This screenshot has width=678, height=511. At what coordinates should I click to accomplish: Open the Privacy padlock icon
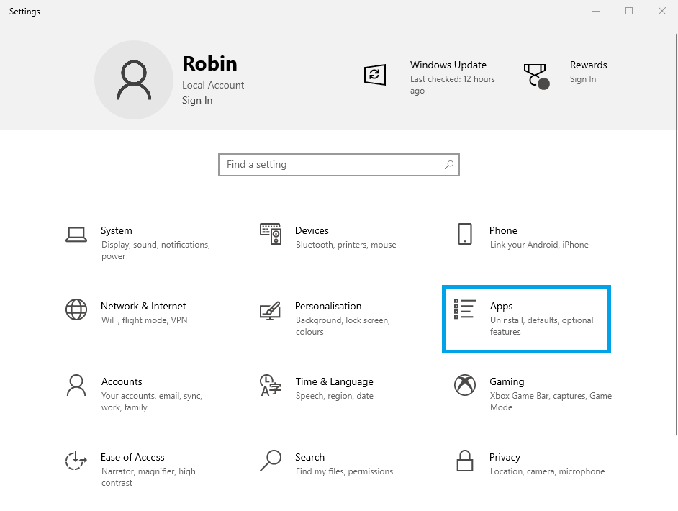(x=465, y=461)
